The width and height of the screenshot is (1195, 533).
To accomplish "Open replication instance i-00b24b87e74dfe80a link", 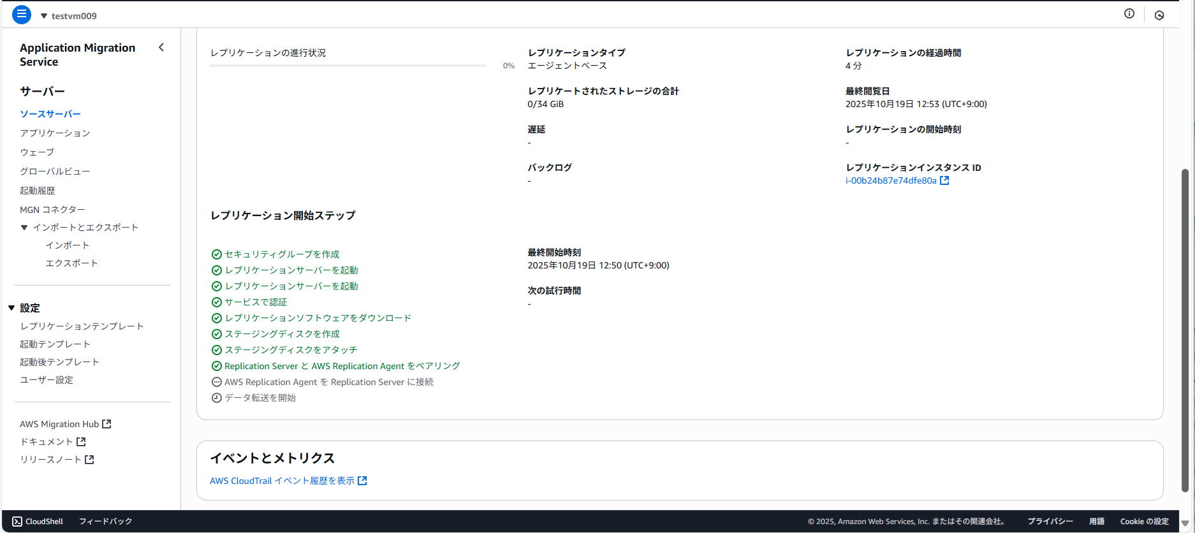I will 891,180.
